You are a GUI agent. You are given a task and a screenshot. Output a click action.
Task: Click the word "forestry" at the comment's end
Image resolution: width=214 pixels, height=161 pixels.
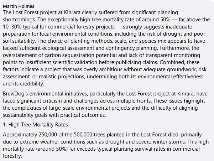12,156
